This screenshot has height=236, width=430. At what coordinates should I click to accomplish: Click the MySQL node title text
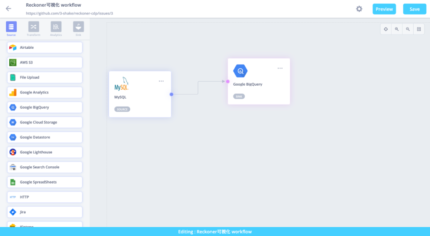(121, 97)
